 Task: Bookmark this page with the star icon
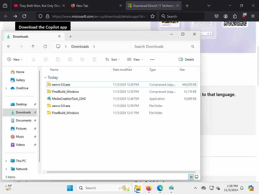tap(153, 16)
